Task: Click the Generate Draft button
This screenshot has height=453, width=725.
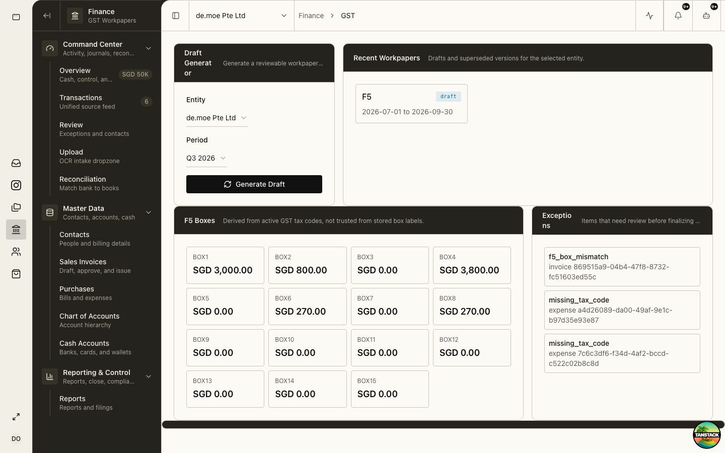Action: point(254,184)
